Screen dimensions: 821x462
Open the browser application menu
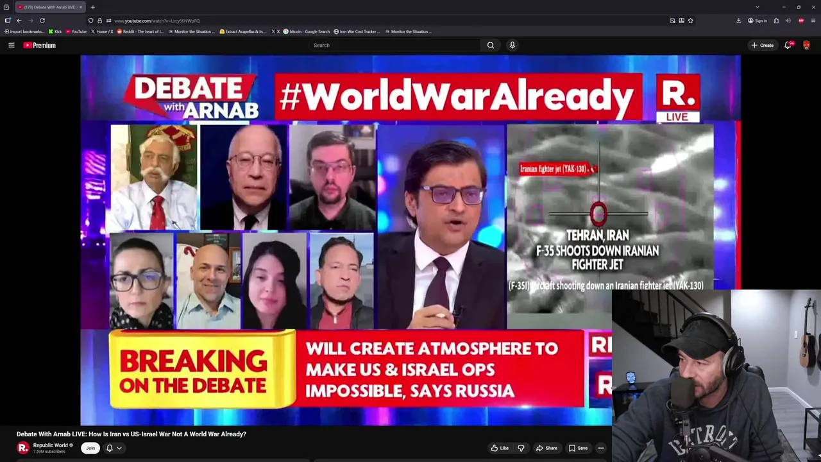click(813, 21)
